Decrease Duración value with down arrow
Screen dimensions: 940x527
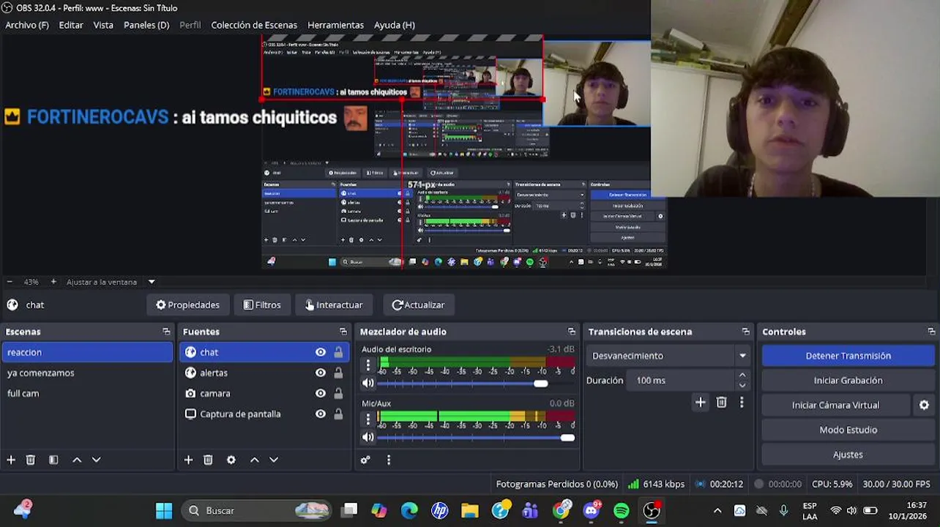point(742,386)
